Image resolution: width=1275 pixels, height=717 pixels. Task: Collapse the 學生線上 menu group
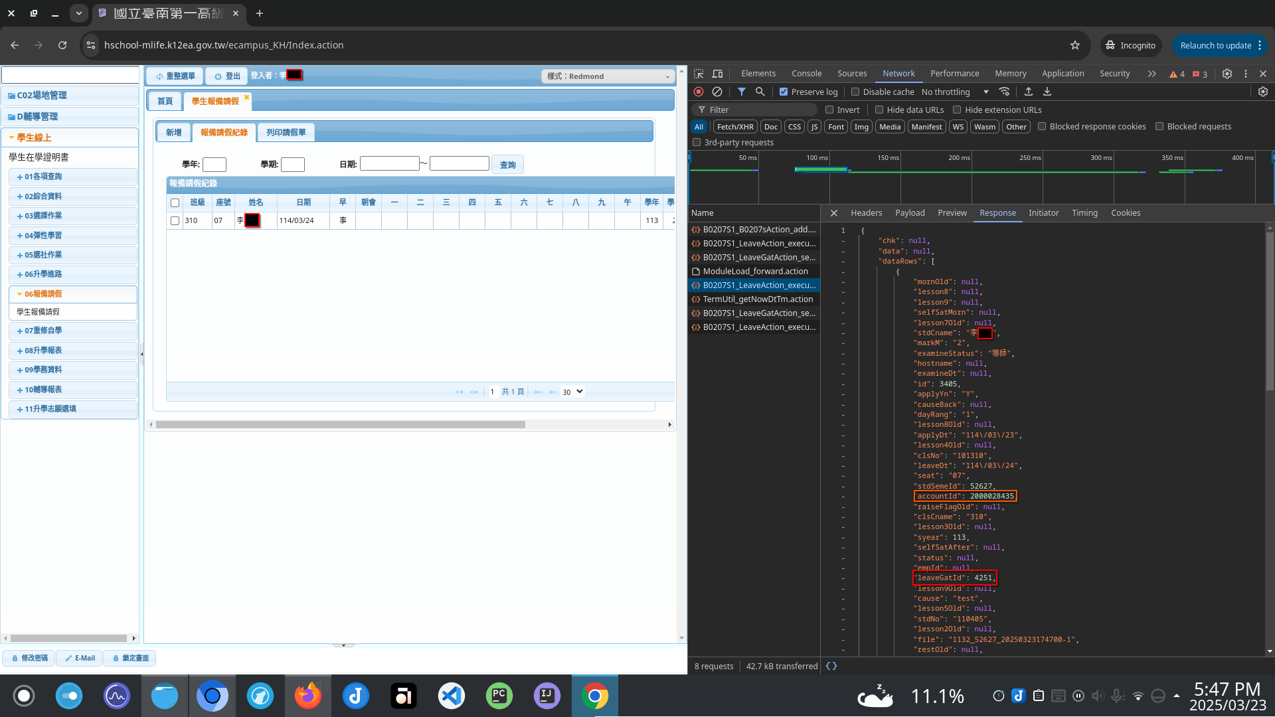pos(70,137)
